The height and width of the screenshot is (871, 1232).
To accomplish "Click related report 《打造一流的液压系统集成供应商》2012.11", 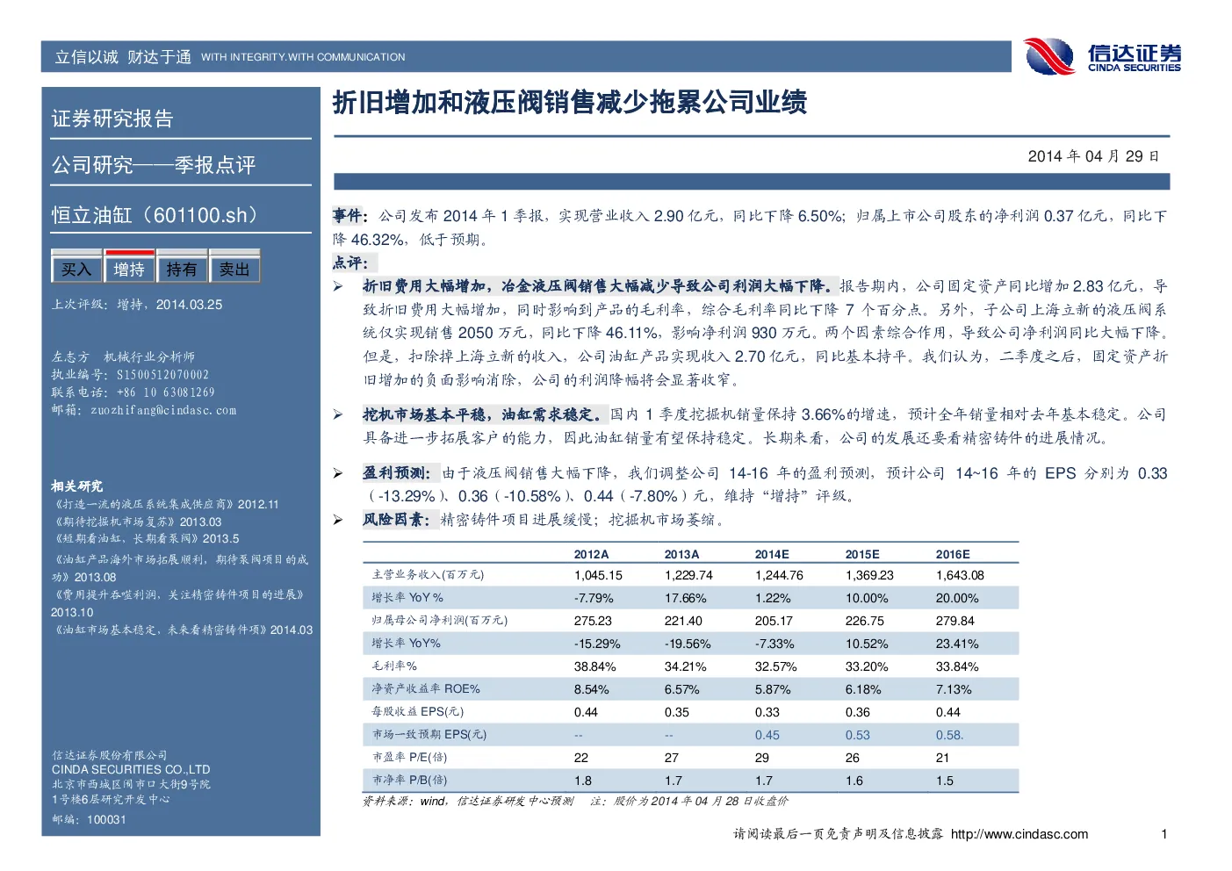I will click(165, 504).
